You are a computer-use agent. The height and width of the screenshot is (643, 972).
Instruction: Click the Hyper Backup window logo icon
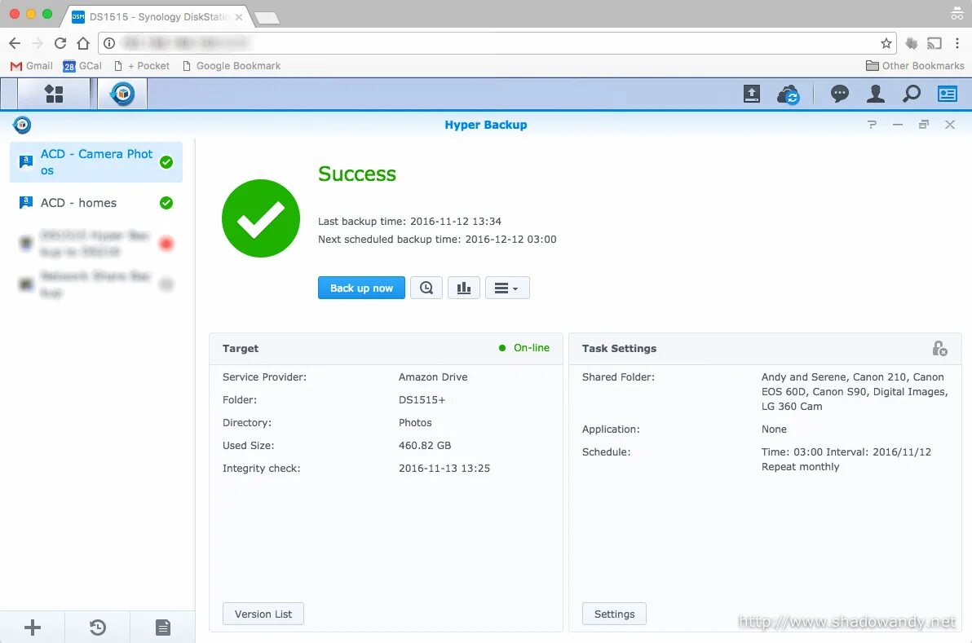pos(22,126)
